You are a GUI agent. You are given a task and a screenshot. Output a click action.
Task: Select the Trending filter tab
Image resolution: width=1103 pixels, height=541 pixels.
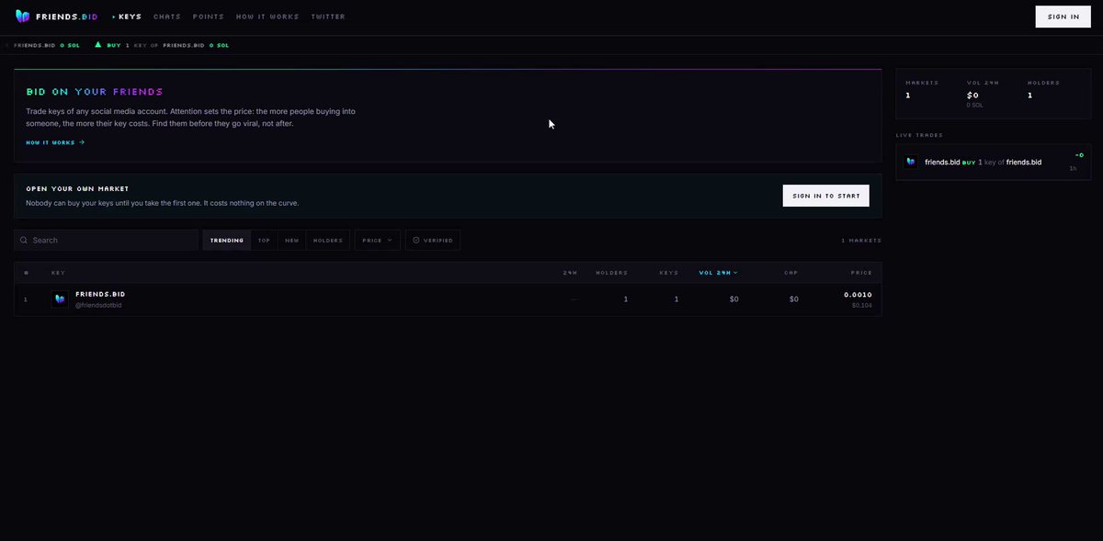pyautogui.click(x=227, y=241)
